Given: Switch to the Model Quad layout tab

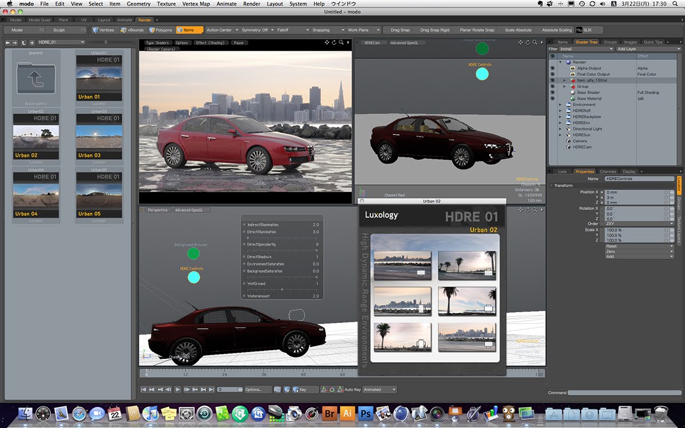Looking at the screenshot, I should point(39,20).
